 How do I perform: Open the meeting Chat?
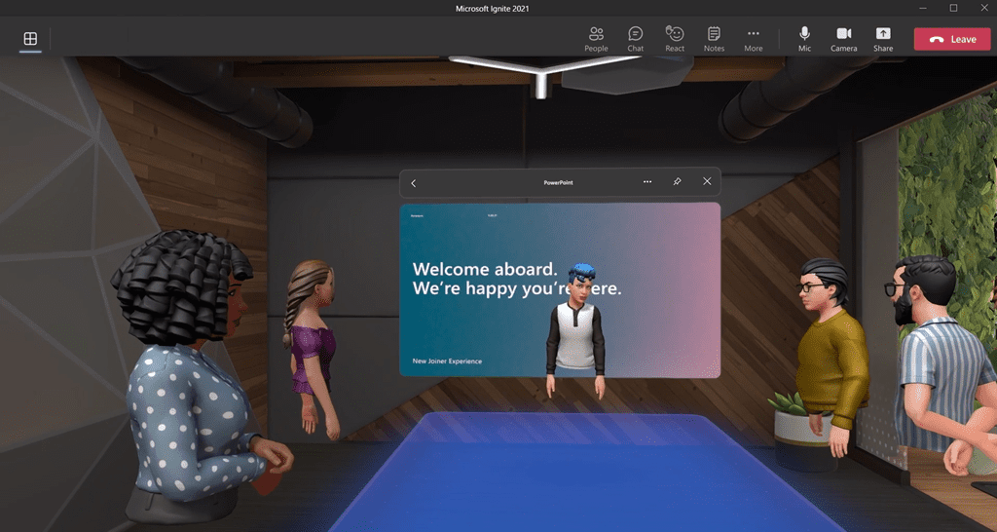[x=635, y=39]
